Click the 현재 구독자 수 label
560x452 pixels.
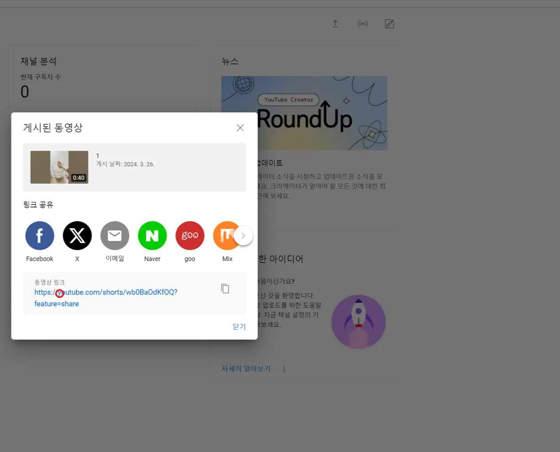[41, 77]
